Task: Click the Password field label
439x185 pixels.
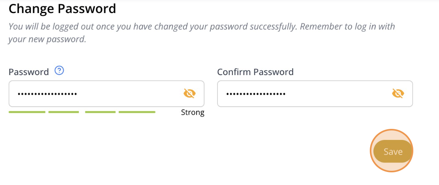Action: coord(28,72)
